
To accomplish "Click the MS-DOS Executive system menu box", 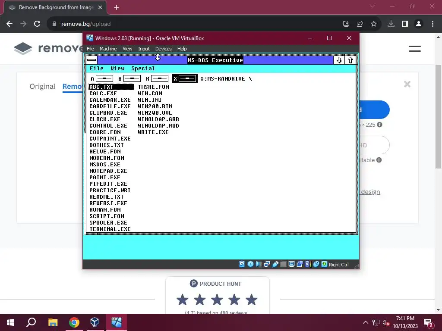I will pyautogui.click(x=92, y=60).
